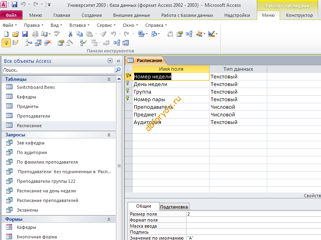The width and height of the screenshot is (321, 240).
Task: Click the Build wand icon in second toolbar row
Action: [70, 43]
